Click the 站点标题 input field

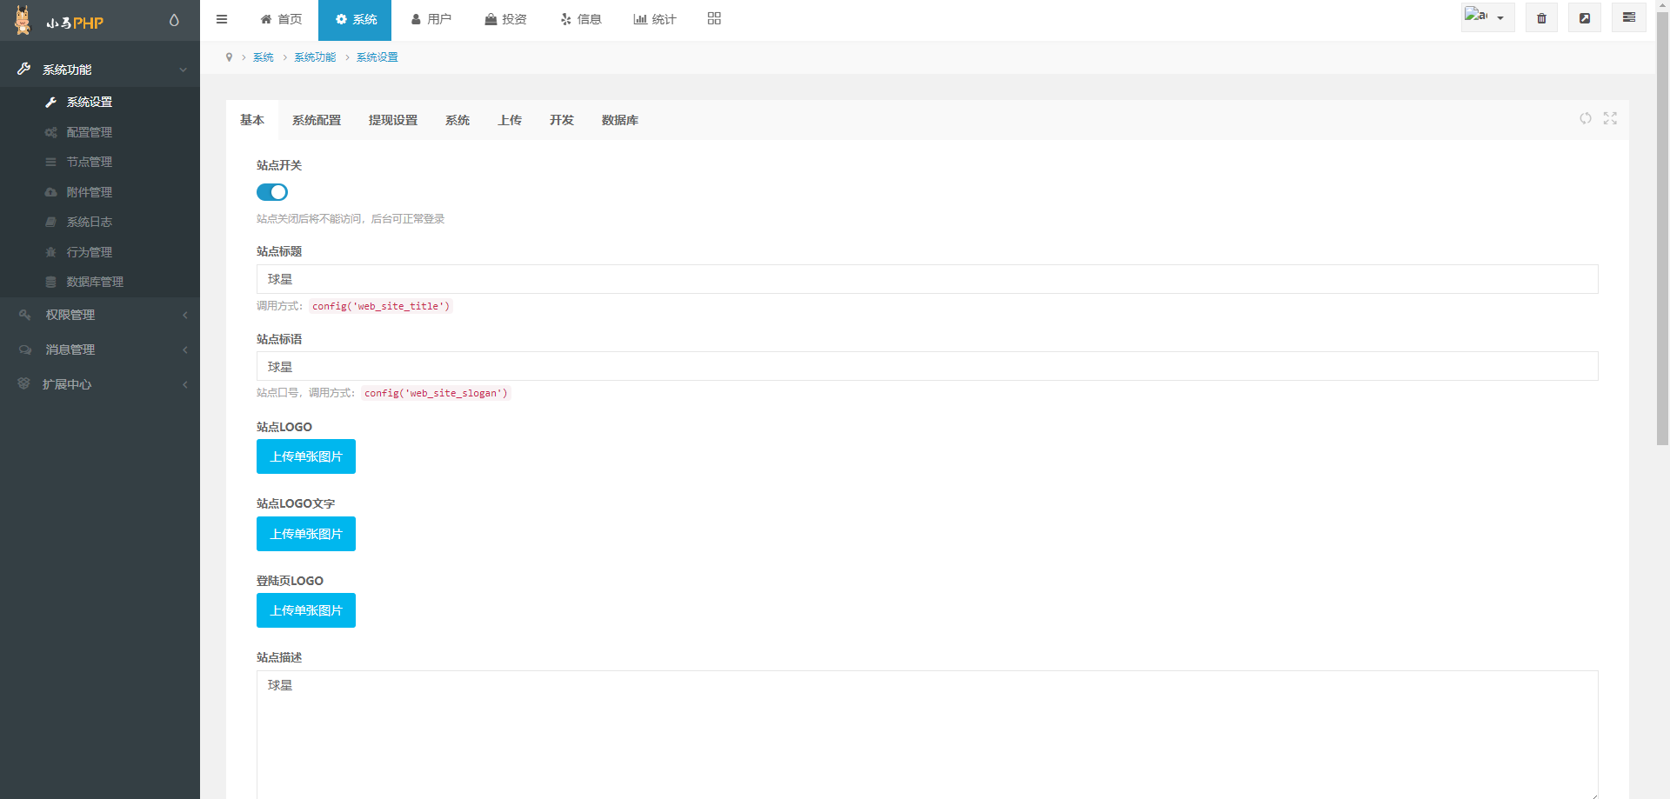click(927, 279)
